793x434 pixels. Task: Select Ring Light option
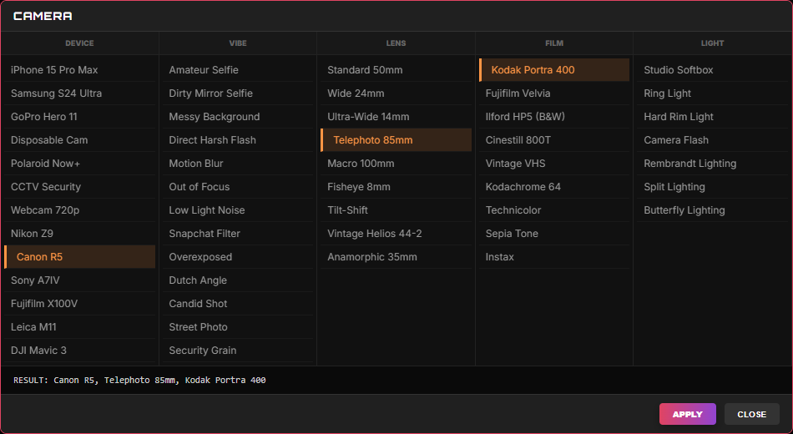pos(713,93)
